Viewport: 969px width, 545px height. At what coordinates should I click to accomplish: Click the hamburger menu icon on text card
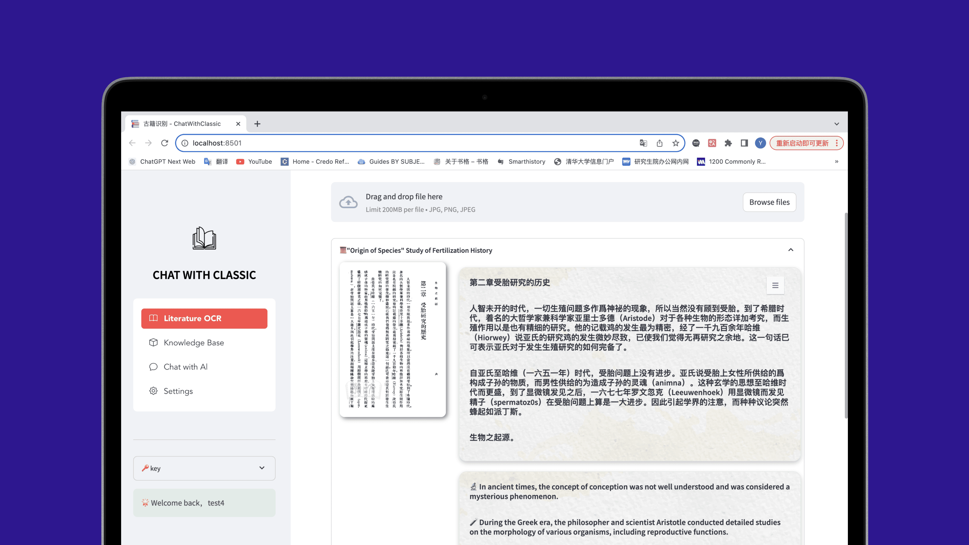coord(775,286)
